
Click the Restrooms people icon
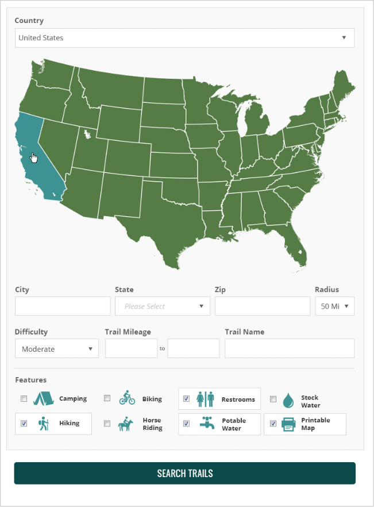(205, 399)
